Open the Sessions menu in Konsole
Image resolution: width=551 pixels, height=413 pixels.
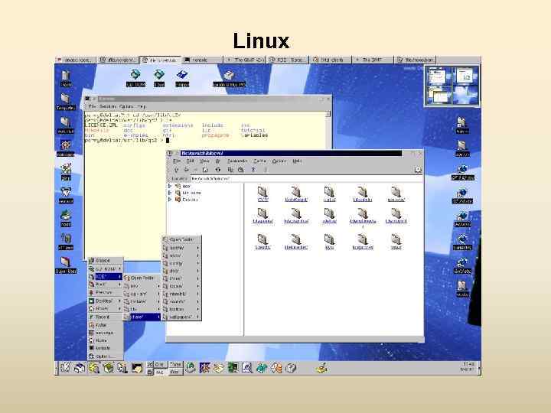point(106,106)
